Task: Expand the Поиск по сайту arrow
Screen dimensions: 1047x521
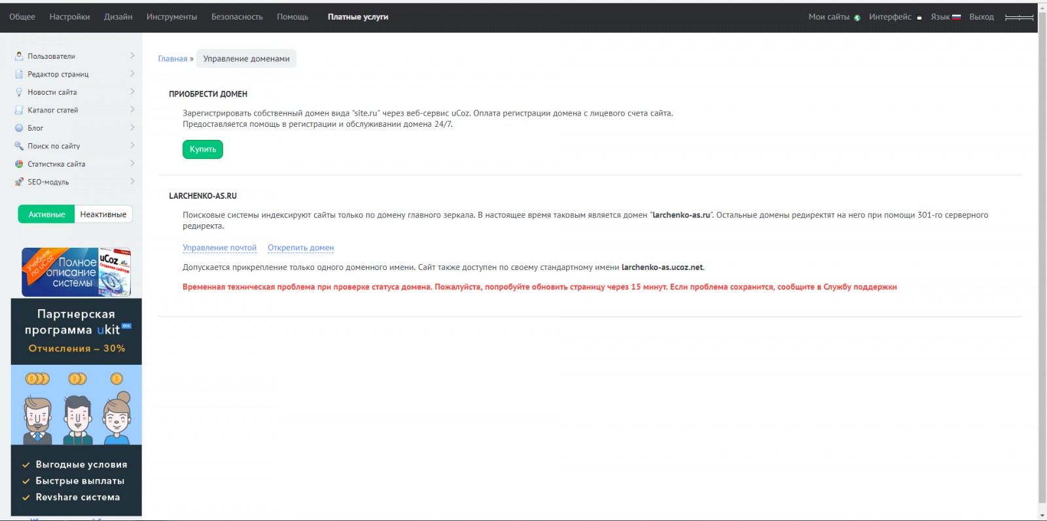Action: pyautogui.click(x=132, y=146)
